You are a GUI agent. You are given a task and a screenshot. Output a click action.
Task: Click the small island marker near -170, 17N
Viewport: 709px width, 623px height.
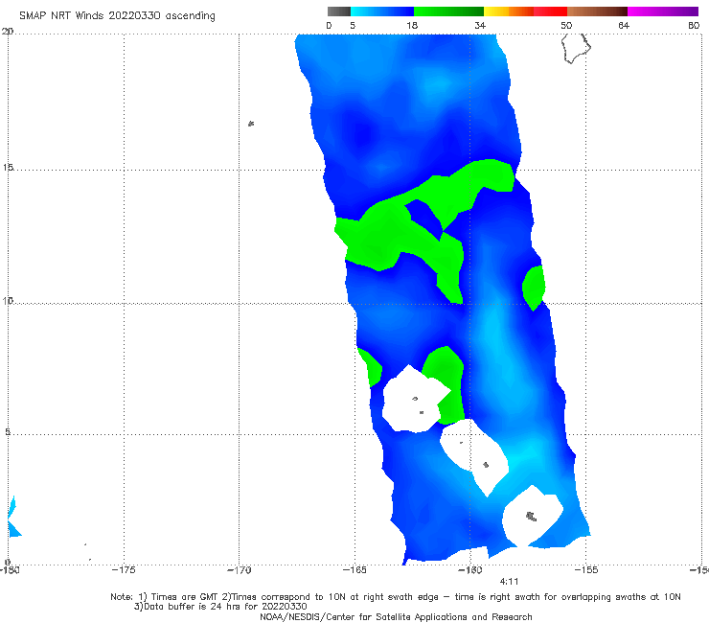[251, 124]
